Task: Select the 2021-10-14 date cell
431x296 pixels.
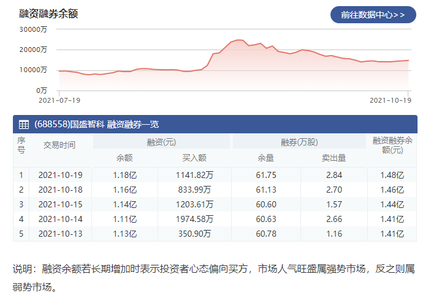Action: [x=61, y=220]
